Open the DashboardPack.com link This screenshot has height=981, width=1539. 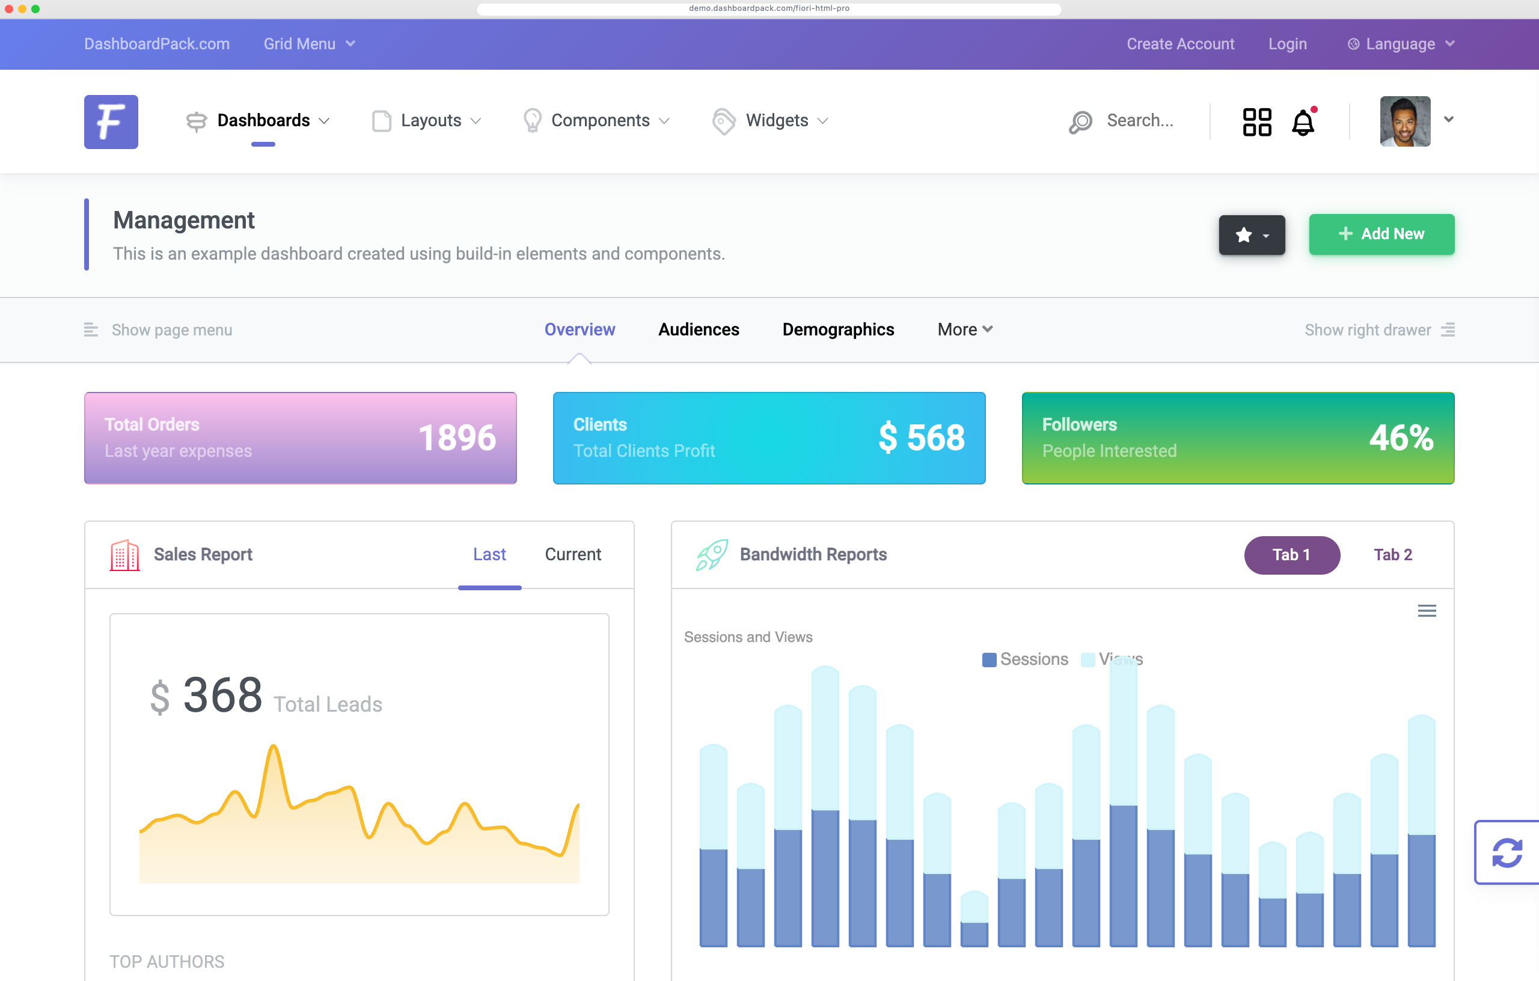158,44
